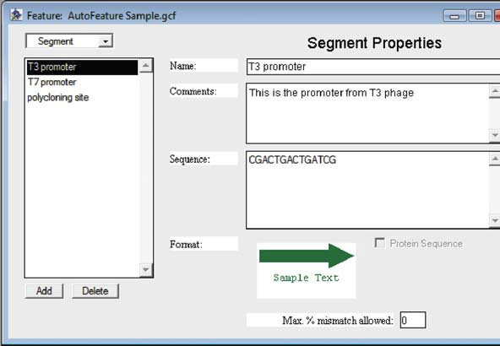Select T7 promoter in the list
This screenshot has height=346, width=500.
(82, 82)
